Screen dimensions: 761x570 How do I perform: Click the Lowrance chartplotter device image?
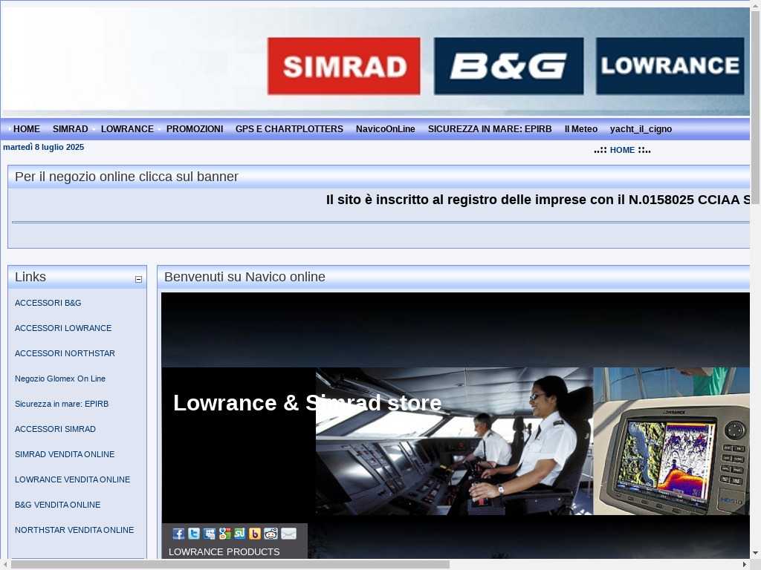coord(672,441)
